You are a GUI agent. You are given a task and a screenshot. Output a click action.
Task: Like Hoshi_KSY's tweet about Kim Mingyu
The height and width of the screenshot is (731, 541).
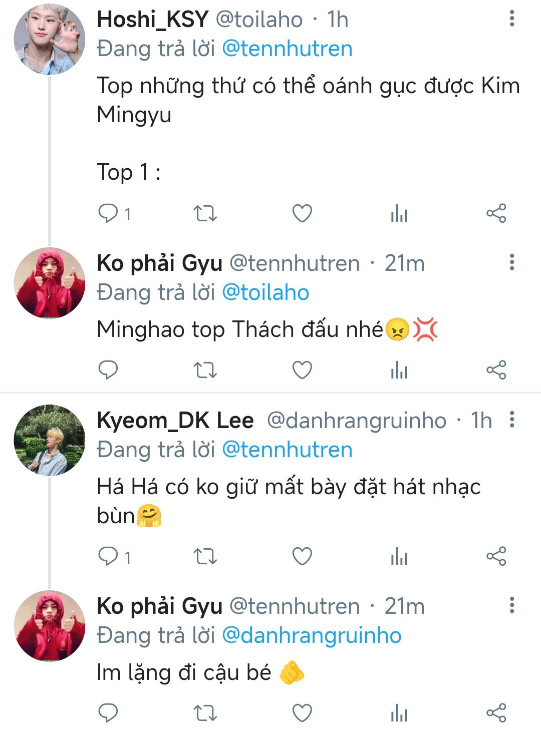coord(302,214)
